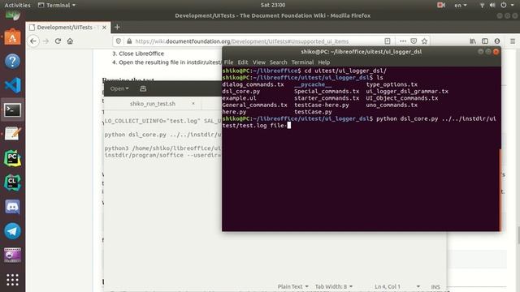This screenshot has width=520, height=292.
Task: Open the terminal Terminal menu
Action: [302, 62]
